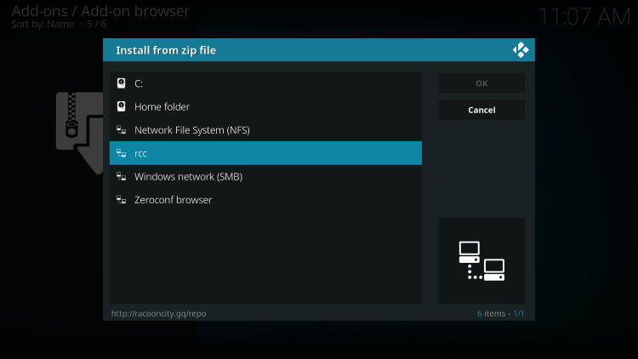The image size is (638, 359).
Task: Click the Windows network SMB share icon
Action: coord(122,177)
